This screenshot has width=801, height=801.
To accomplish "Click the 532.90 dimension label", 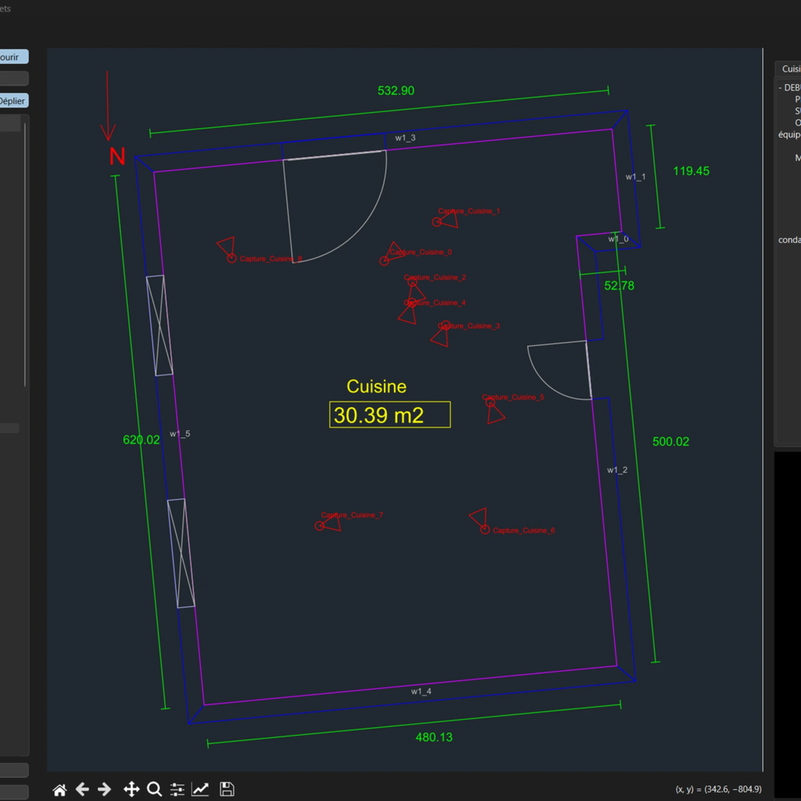I will click(x=395, y=91).
